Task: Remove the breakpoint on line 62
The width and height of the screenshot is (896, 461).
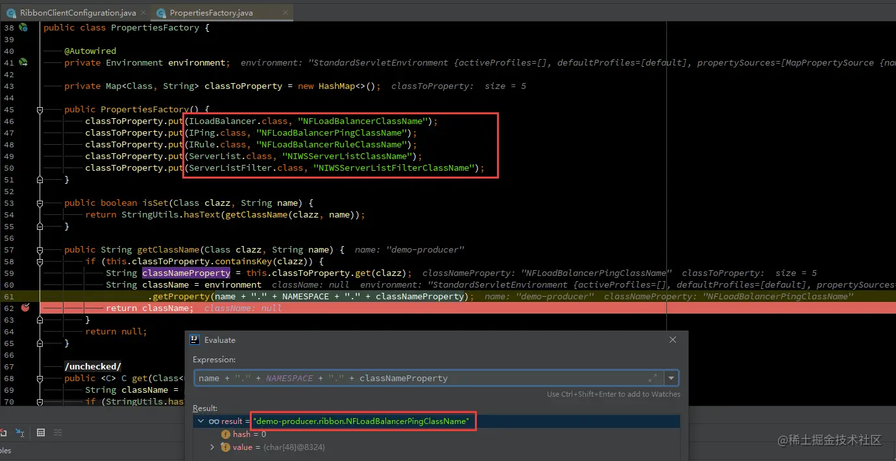Action: 25,308
